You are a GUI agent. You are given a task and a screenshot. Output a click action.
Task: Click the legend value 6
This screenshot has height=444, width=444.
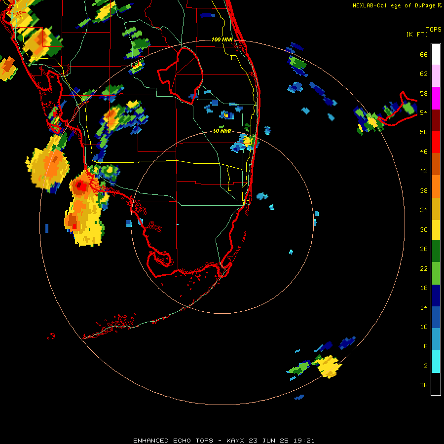[x=426, y=346]
